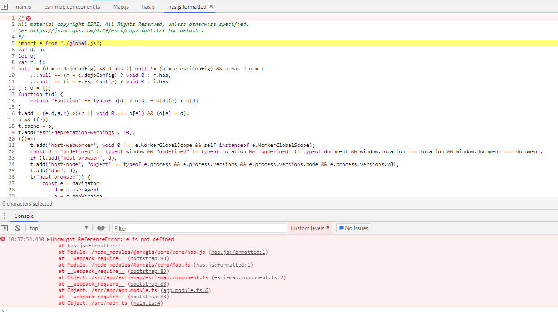
Task: Focus the console Filter input field
Action: click(199, 228)
